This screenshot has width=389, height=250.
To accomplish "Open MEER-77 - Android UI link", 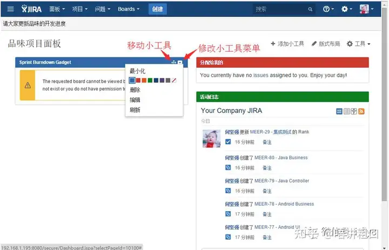I will click(x=277, y=227).
